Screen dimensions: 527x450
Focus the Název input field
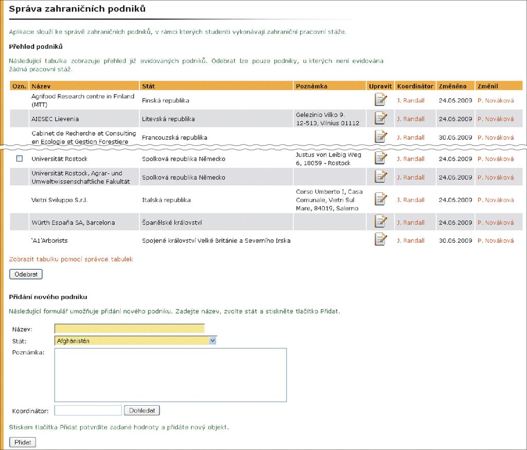click(129, 329)
